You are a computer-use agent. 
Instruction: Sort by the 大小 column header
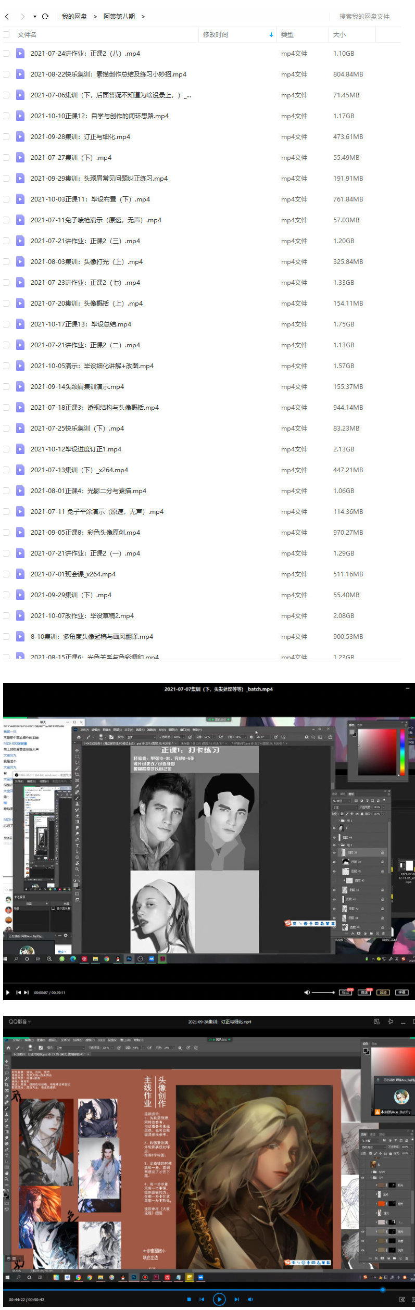[x=339, y=35]
